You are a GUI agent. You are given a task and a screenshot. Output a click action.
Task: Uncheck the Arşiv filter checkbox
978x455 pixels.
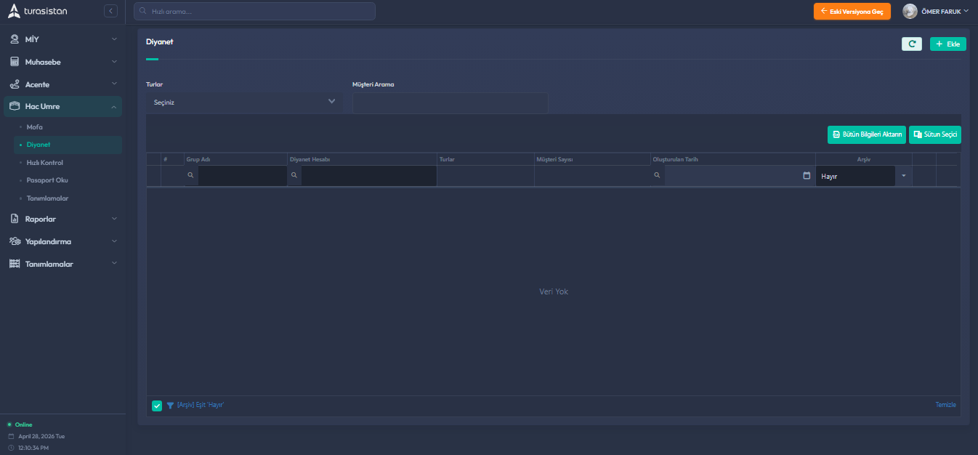click(157, 406)
